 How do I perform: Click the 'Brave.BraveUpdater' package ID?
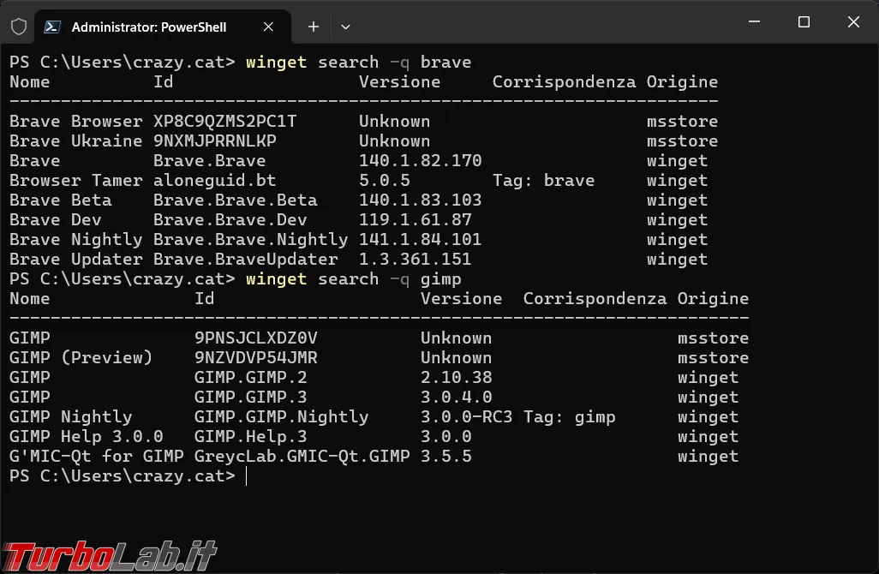click(x=246, y=259)
